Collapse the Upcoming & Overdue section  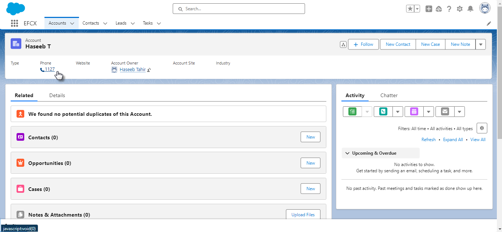(348, 153)
